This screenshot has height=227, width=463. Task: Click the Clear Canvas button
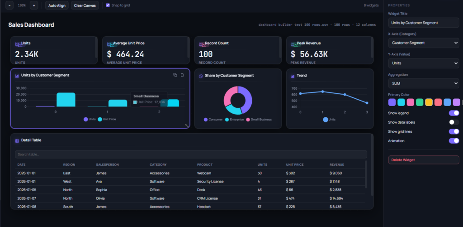pyautogui.click(x=85, y=5)
